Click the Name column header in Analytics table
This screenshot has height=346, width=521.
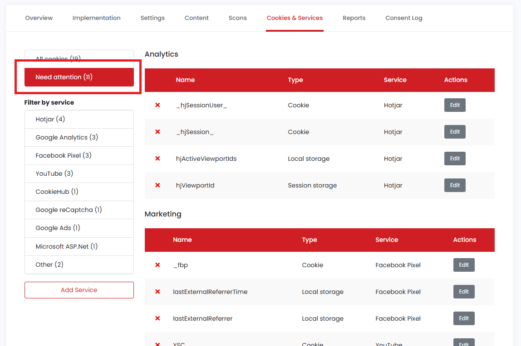[x=185, y=80]
